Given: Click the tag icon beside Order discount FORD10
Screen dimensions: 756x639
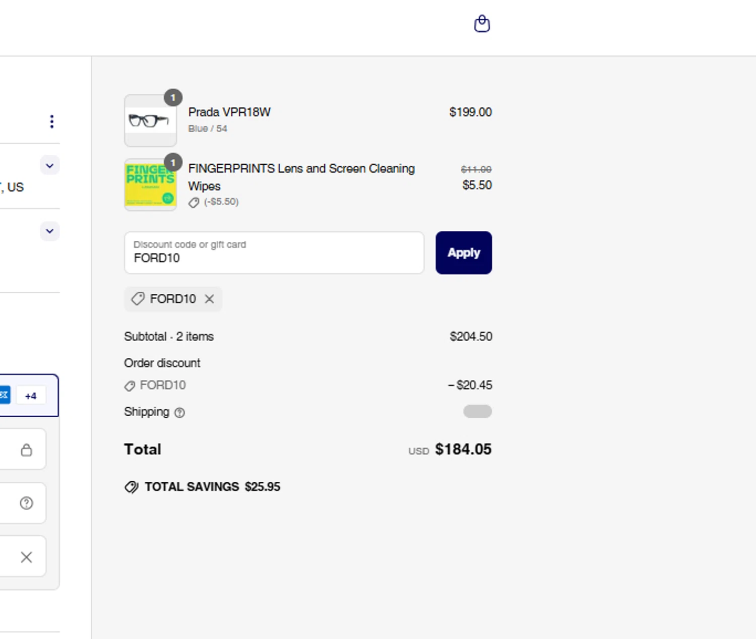Looking at the screenshot, I should coord(130,386).
